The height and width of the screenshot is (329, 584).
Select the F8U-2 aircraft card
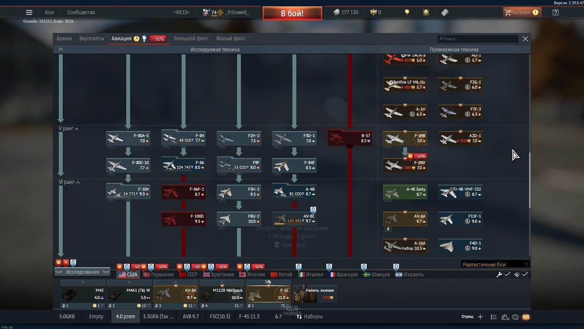pos(239,219)
